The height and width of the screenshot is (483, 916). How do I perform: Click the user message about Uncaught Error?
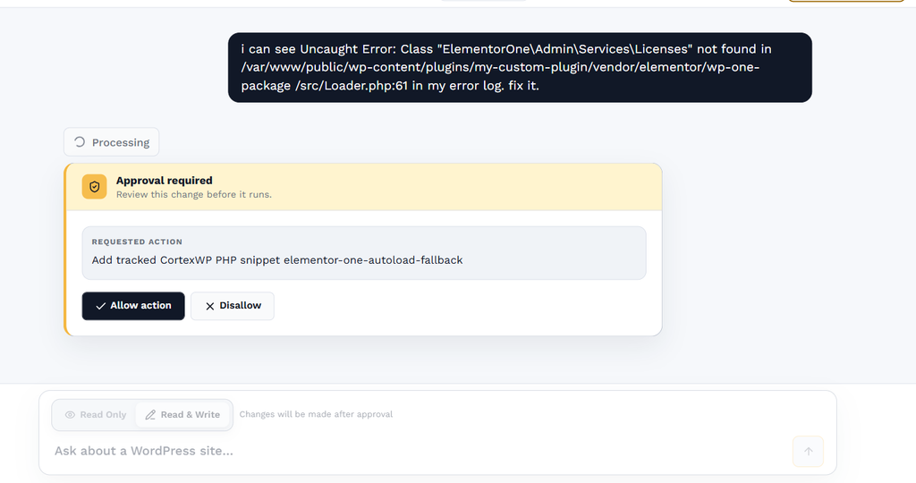click(x=520, y=67)
